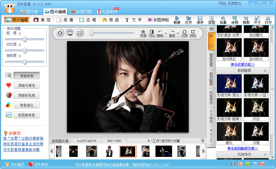Open a file with the 打开 icon
The height and width of the screenshot is (169, 276).
(x=189, y=20)
